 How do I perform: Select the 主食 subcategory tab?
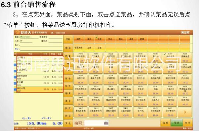[89, 48]
